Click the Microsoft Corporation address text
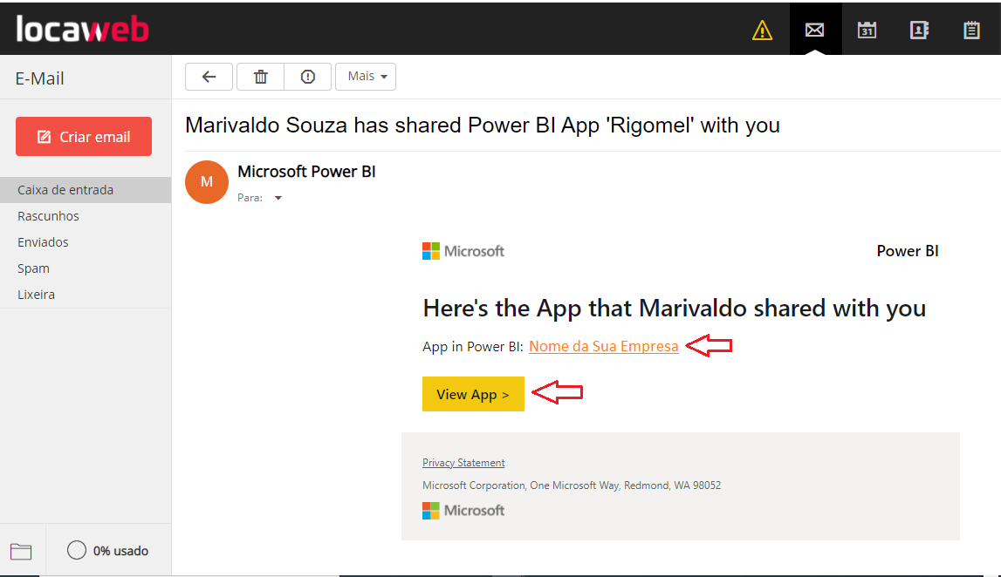The height and width of the screenshot is (577, 1001). coord(572,485)
